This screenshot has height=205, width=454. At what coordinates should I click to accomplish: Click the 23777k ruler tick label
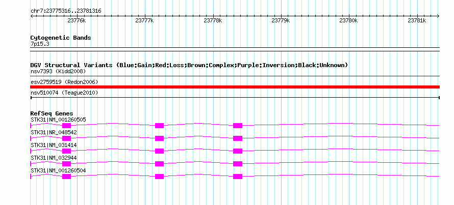point(144,20)
